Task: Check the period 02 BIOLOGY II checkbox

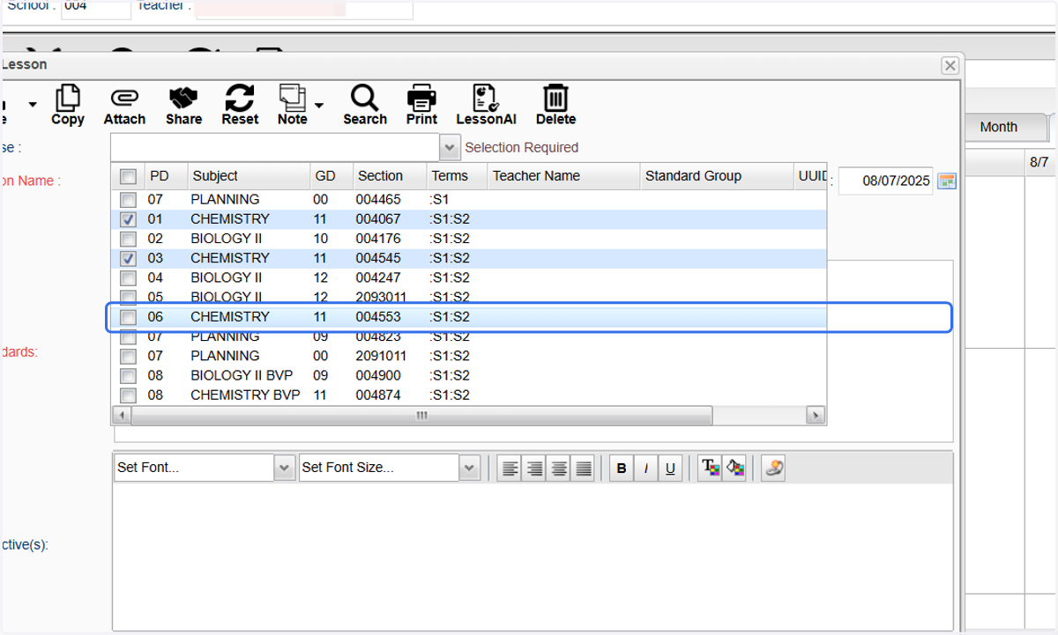Action: tap(129, 239)
